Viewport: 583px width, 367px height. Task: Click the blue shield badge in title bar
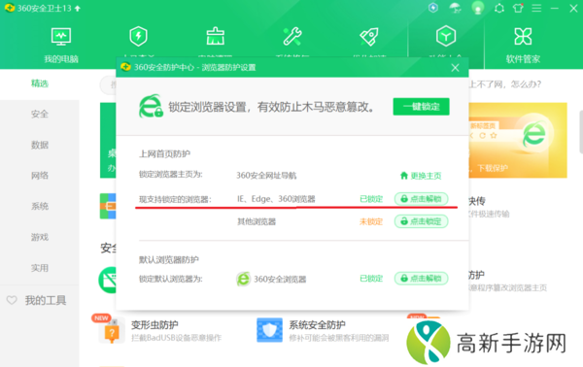(433, 8)
